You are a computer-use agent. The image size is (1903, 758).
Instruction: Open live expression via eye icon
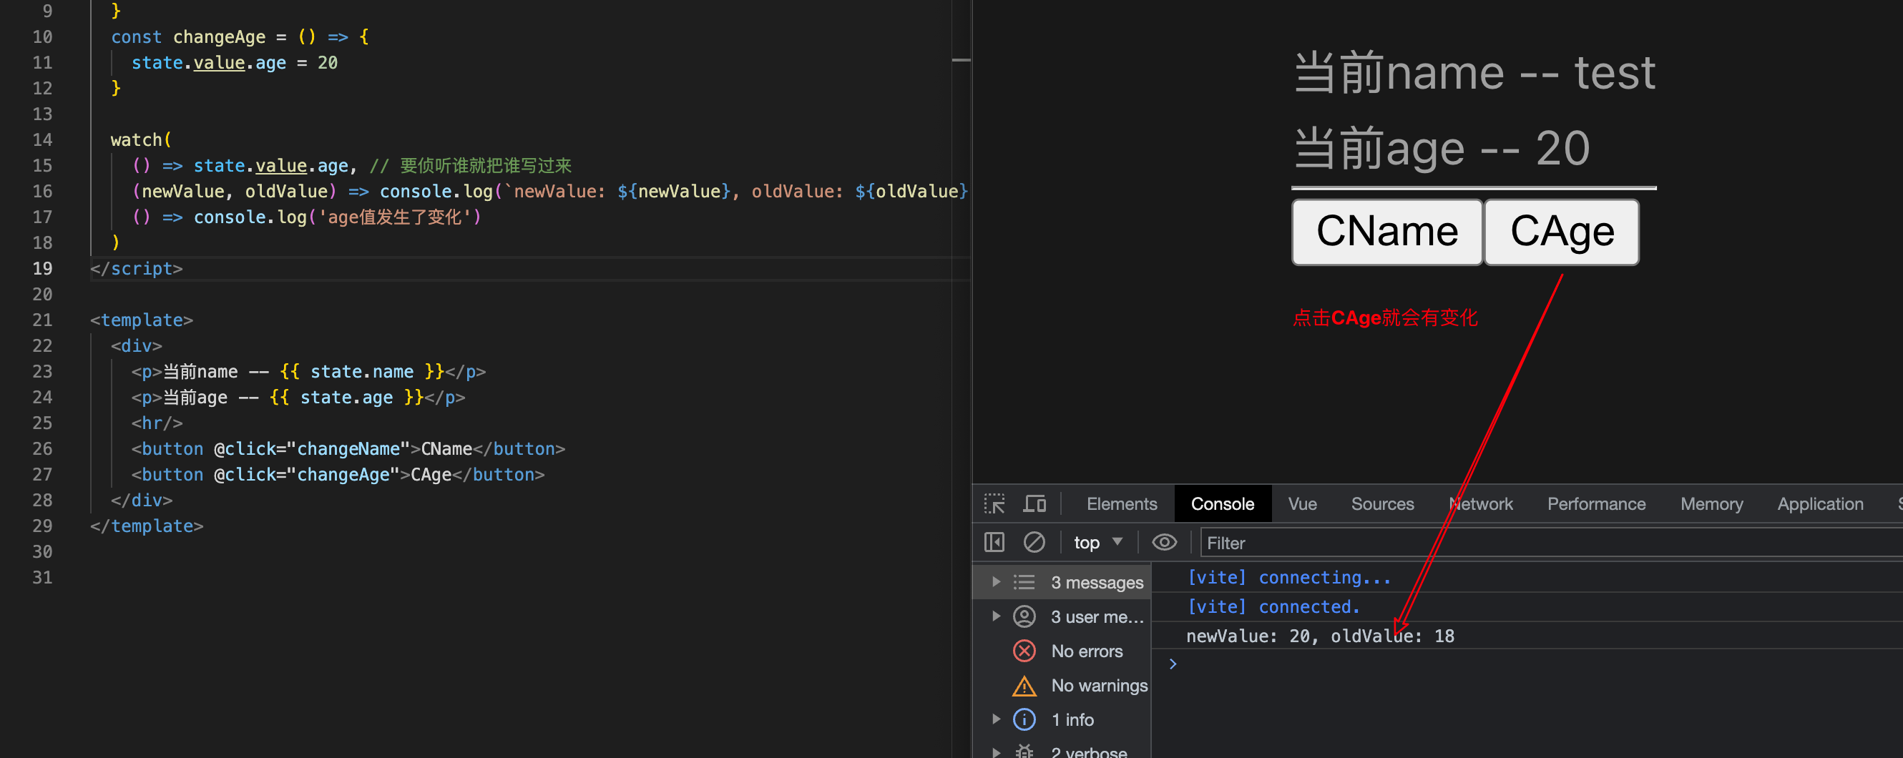(1164, 543)
